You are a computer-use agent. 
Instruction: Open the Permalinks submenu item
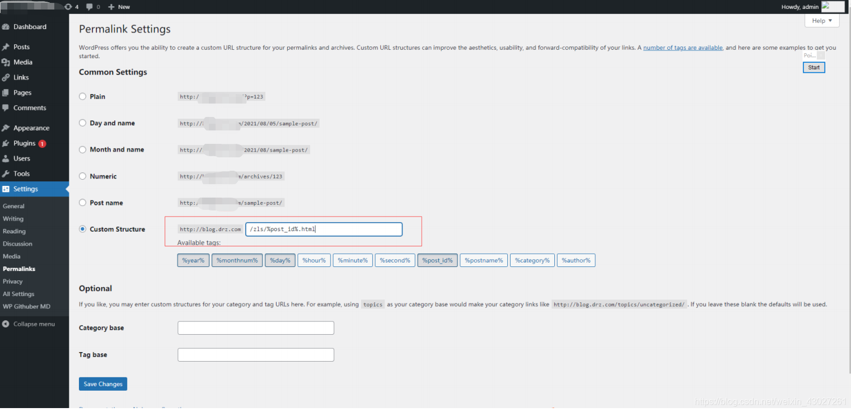(x=19, y=269)
